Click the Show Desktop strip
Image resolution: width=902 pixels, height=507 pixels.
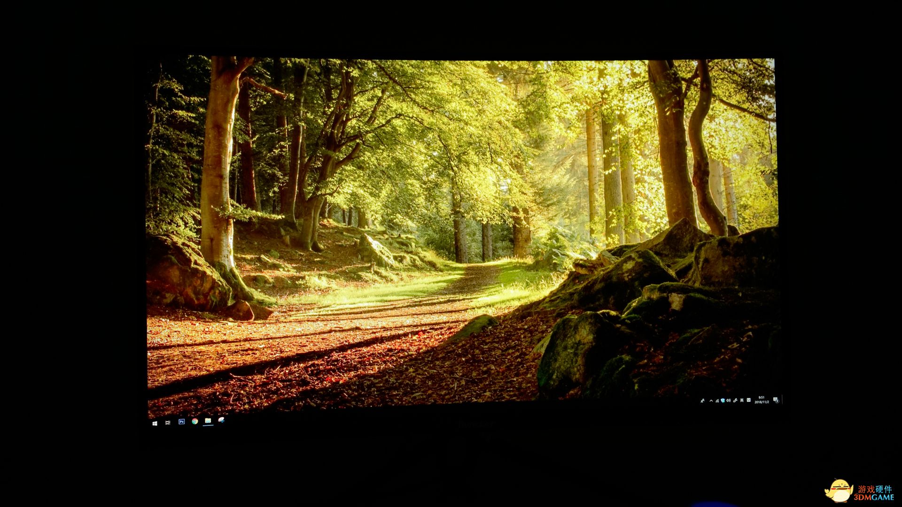tap(782, 400)
